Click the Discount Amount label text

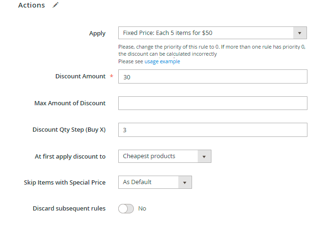pyautogui.click(x=80, y=76)
